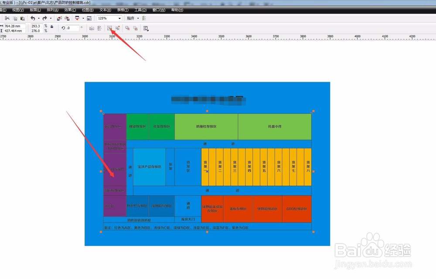Undo the last action

[x=33, y=18]
